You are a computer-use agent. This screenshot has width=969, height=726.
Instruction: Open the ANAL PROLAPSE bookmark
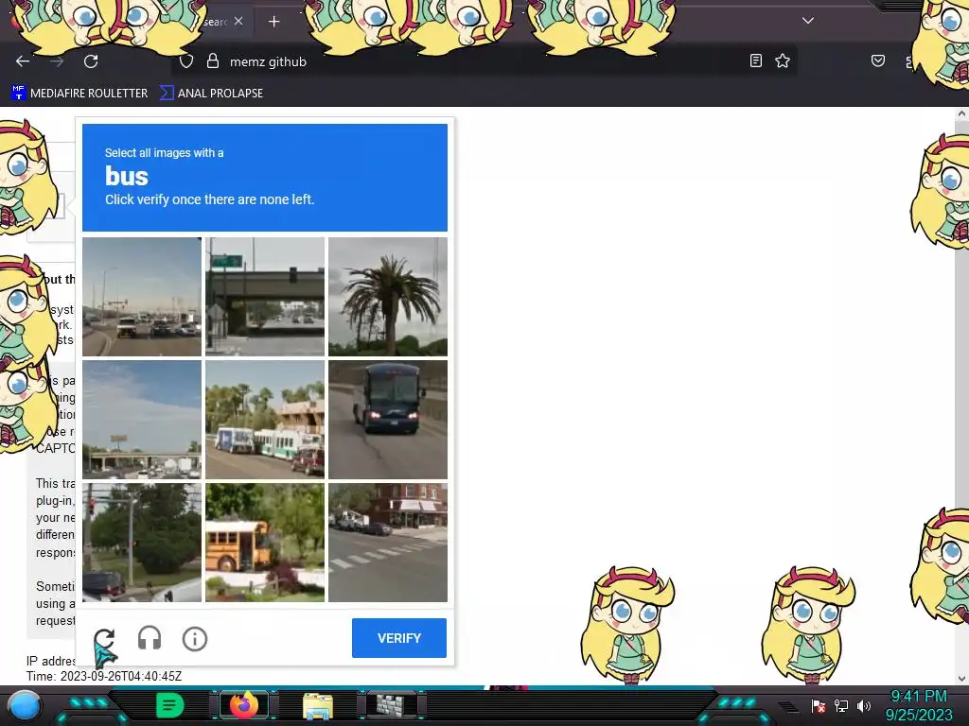pos(211,94)
